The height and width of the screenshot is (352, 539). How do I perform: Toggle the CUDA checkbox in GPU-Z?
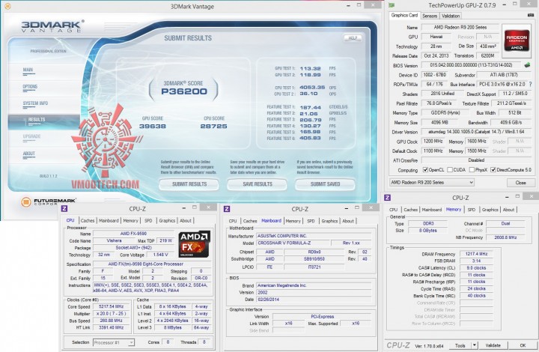(x=450, y=169)
